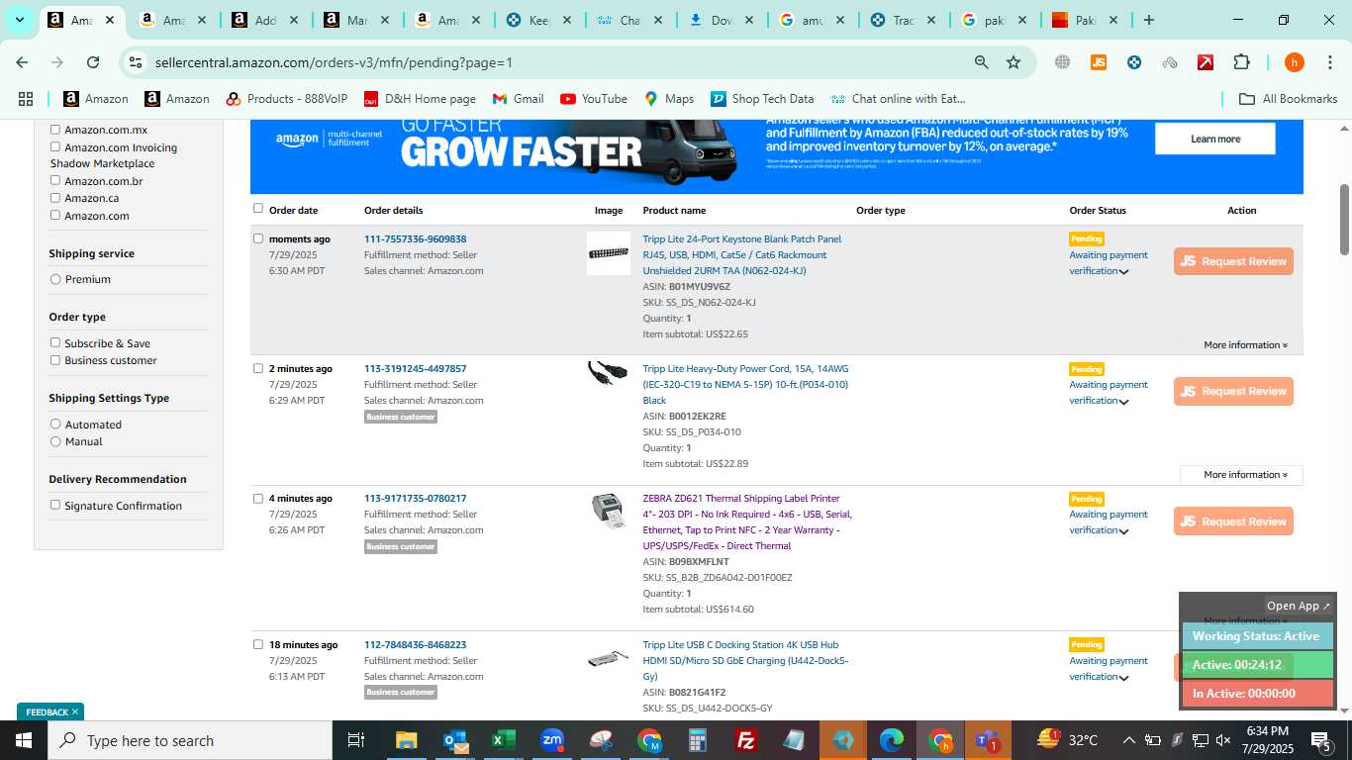Viewport: 1352px width, 760px height.
Task: Open Tripp Lite Heavy-Duty Power Cord product link
Action: tap(745, 384)
